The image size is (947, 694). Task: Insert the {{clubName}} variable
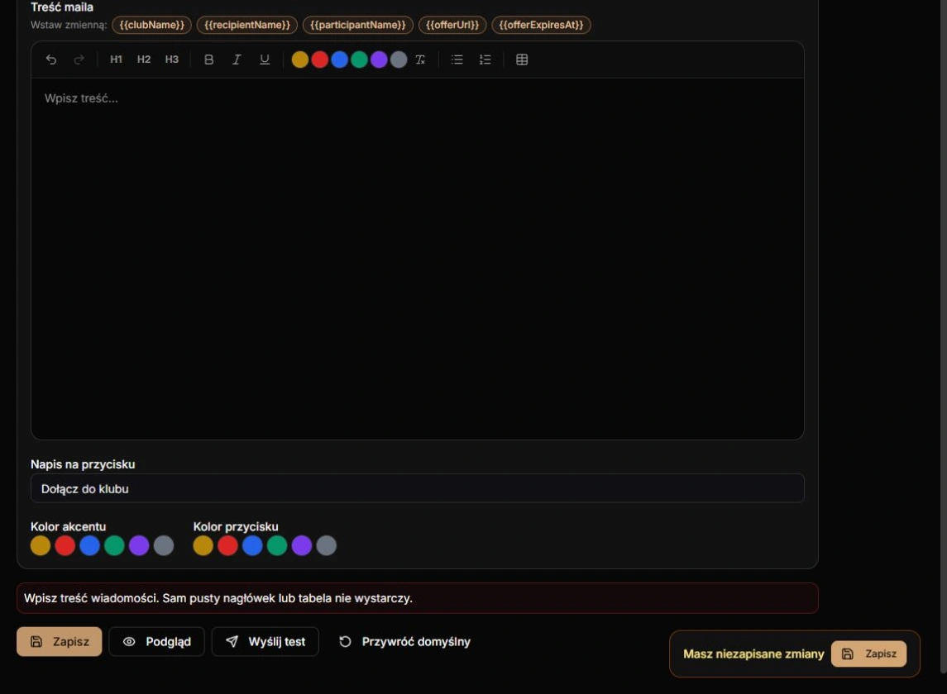pos(151,25)
